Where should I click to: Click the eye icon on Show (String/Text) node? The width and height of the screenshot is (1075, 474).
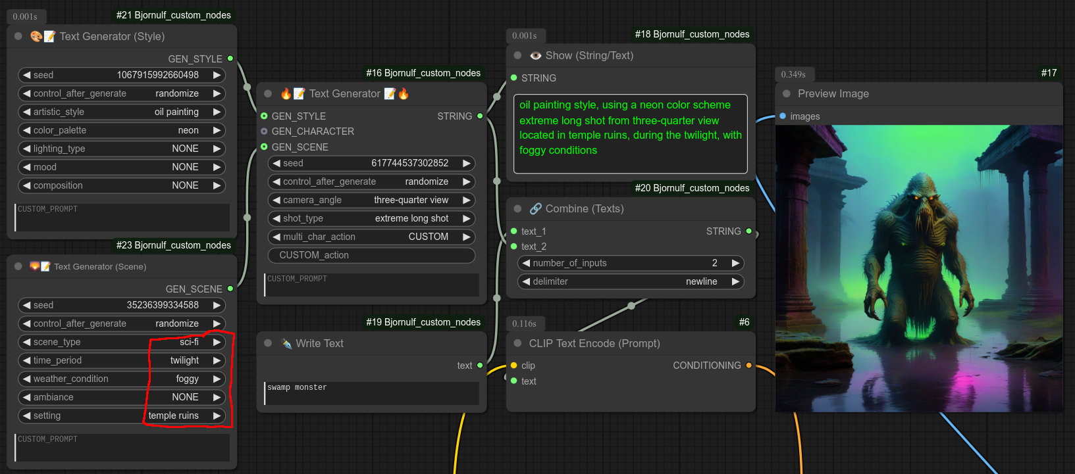pos(536,56)
